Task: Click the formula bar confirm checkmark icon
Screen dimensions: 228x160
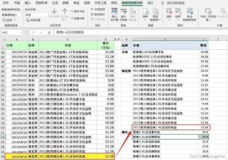Action: [x=41, y=32]
